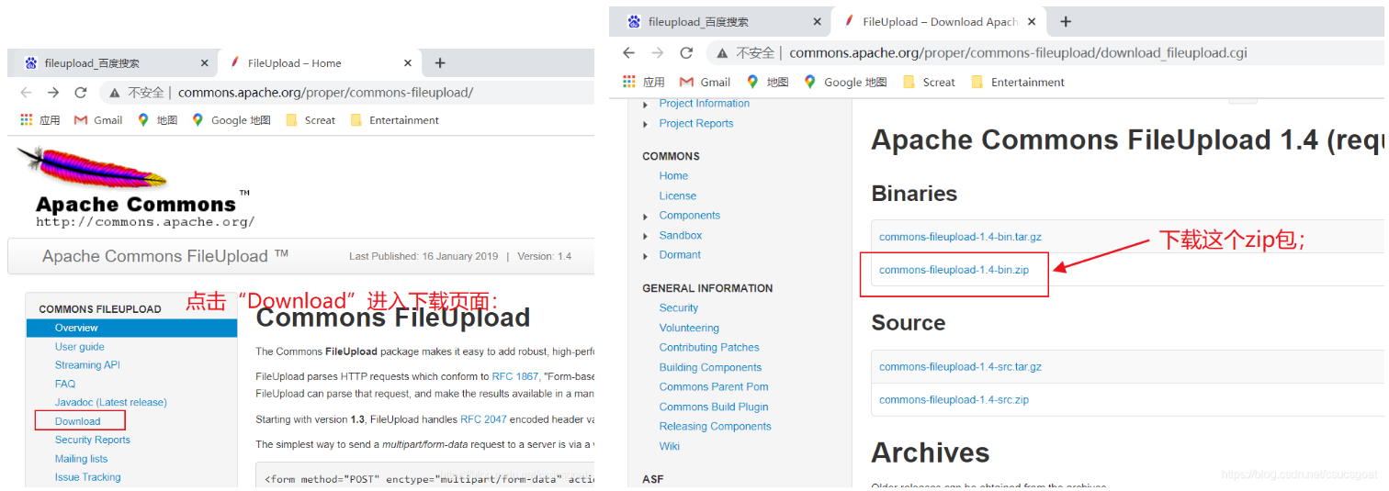Click not-secure warning icon in right address bar
The height and width of the screenshot is (491, 1389).
click(x=723, y=53)
